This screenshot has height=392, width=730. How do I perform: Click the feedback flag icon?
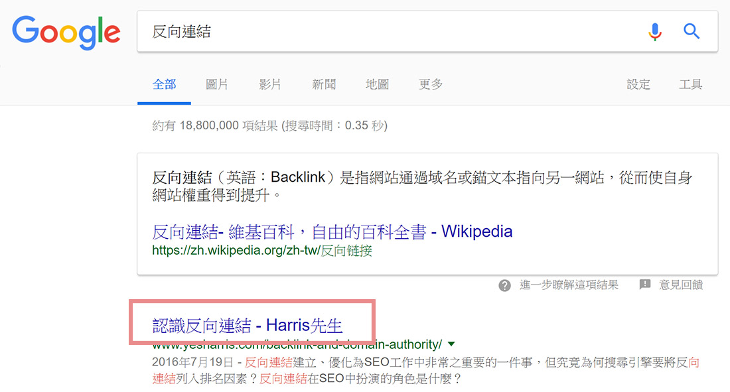[x=645, y=284]
